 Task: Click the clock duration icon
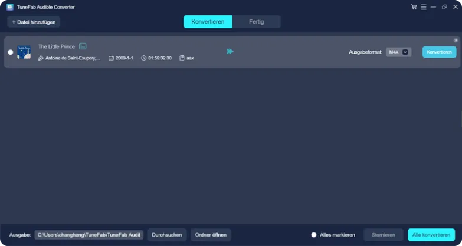pyautogui.click(x=143, y=58)
